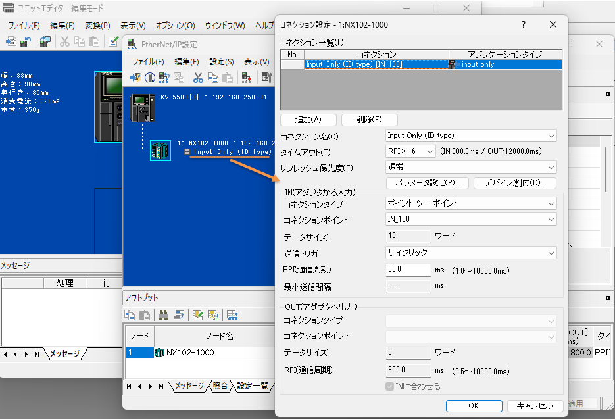The width and height of the screenshot is (615, 419).
Task: Click the copy icon in EtherNet/IP settings toolbar
Action: (213, 78)
